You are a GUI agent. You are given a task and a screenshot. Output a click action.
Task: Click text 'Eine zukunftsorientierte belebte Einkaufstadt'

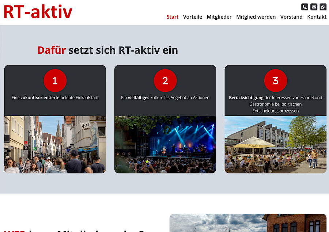55,98
